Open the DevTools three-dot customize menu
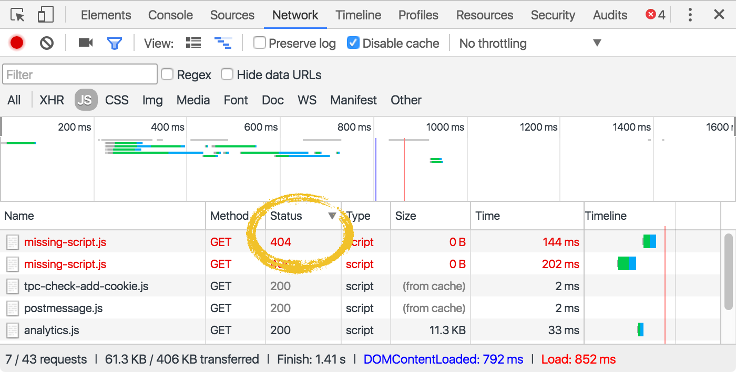This screenshot has height=372, width=736. tap(690, 14)
